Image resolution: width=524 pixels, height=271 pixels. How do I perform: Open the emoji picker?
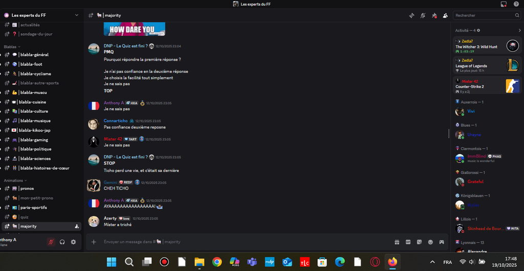point(430,242)
